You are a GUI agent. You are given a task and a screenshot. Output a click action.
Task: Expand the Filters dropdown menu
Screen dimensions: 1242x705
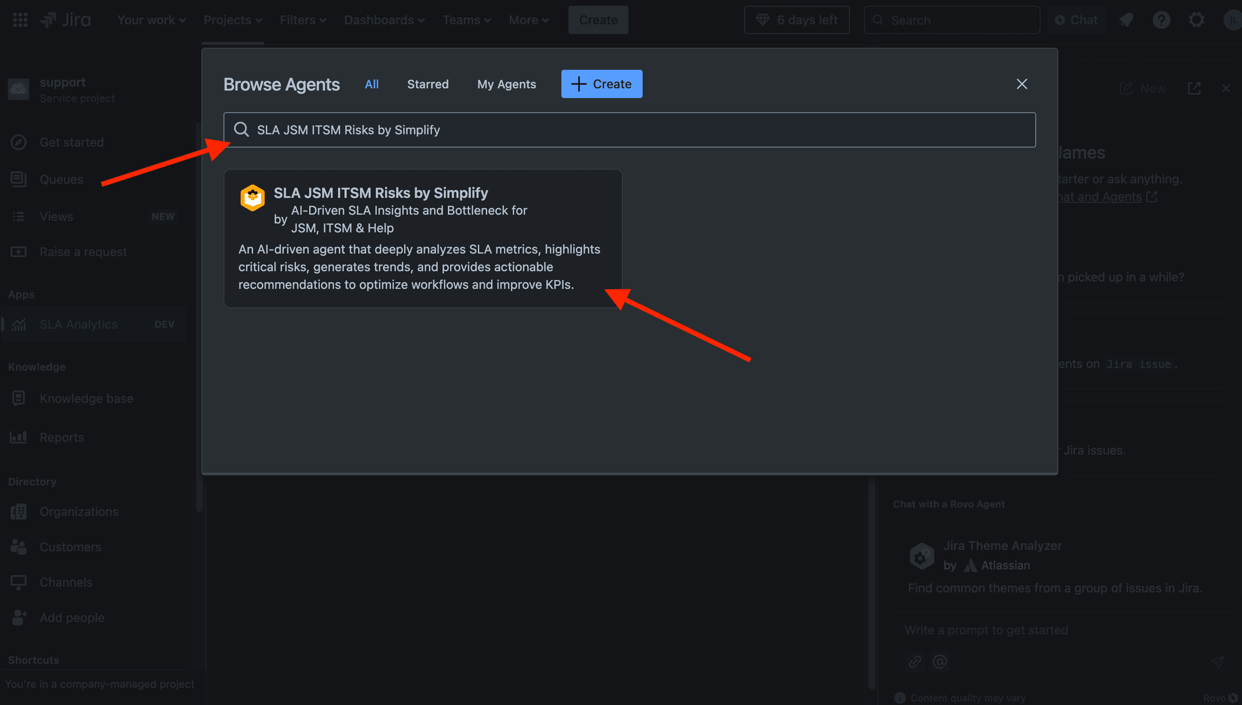point(301,19)
